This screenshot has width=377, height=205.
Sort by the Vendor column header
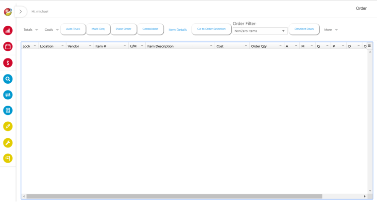pos(73,46)
